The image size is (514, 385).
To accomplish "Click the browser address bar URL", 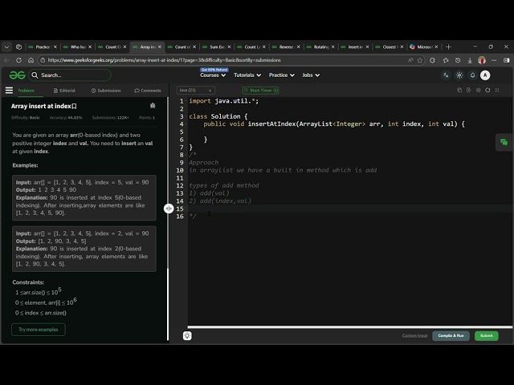I will 164,60.
